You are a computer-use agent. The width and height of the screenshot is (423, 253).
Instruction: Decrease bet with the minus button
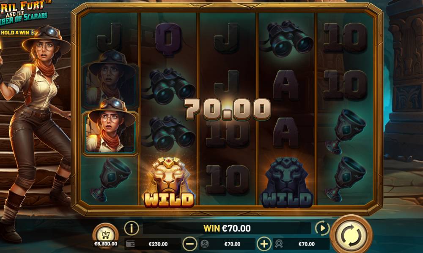click(x=190, y=244)
